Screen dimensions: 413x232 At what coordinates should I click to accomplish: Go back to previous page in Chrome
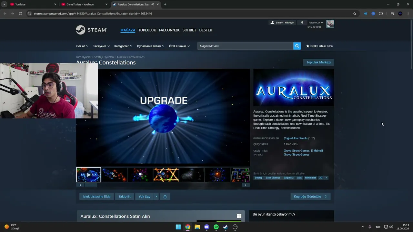pyautogui.click(x=5, y=14)
